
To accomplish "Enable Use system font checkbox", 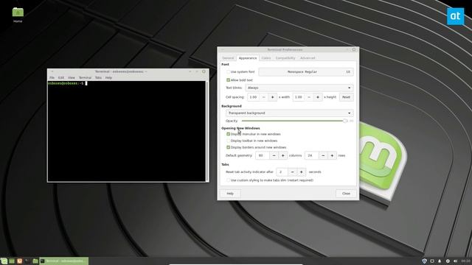I will pyautogui.click(x=228, y=72).
